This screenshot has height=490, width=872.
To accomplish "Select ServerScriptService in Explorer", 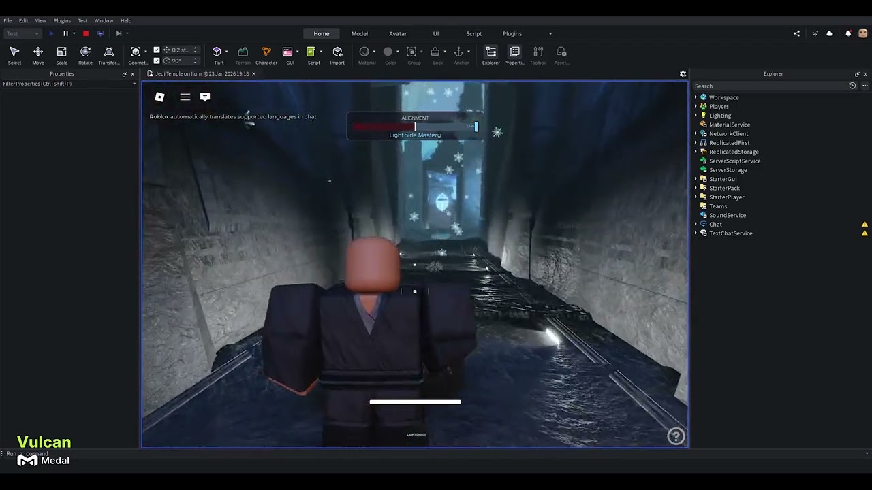I will 734,161.
